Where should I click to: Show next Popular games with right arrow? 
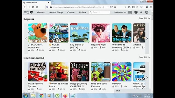[147, 38]
